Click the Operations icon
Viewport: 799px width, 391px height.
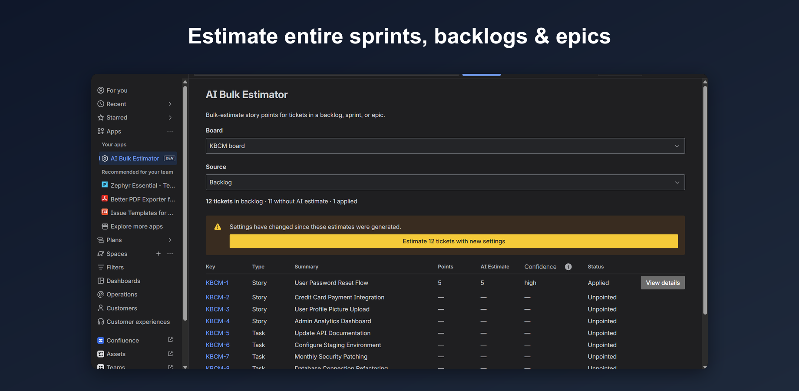coord(101,294)
